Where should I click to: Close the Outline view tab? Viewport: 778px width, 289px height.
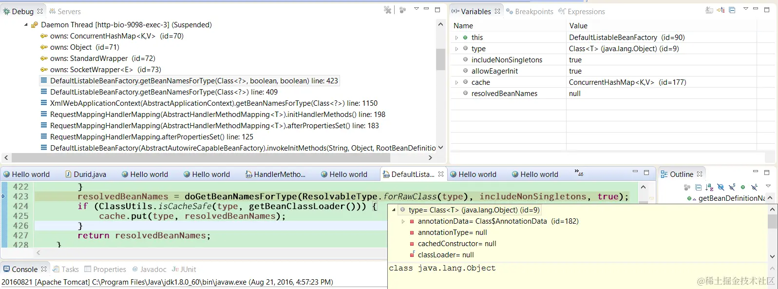[x=700, y=174]
